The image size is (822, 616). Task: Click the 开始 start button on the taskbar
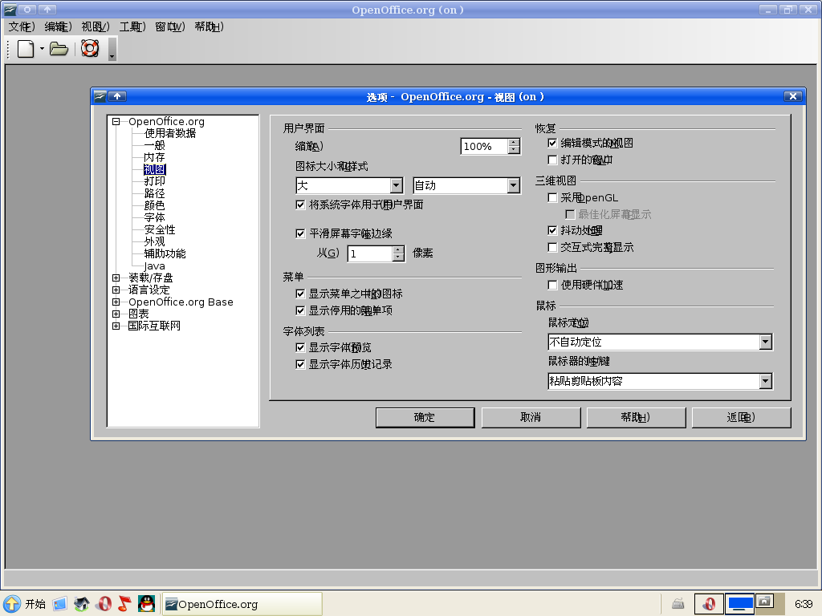(24, 604)
